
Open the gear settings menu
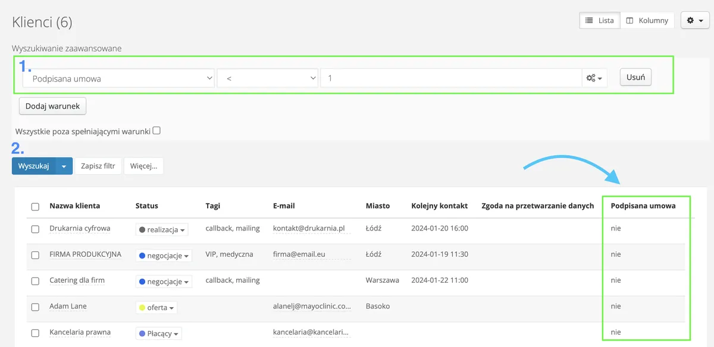tap(694, 20)
